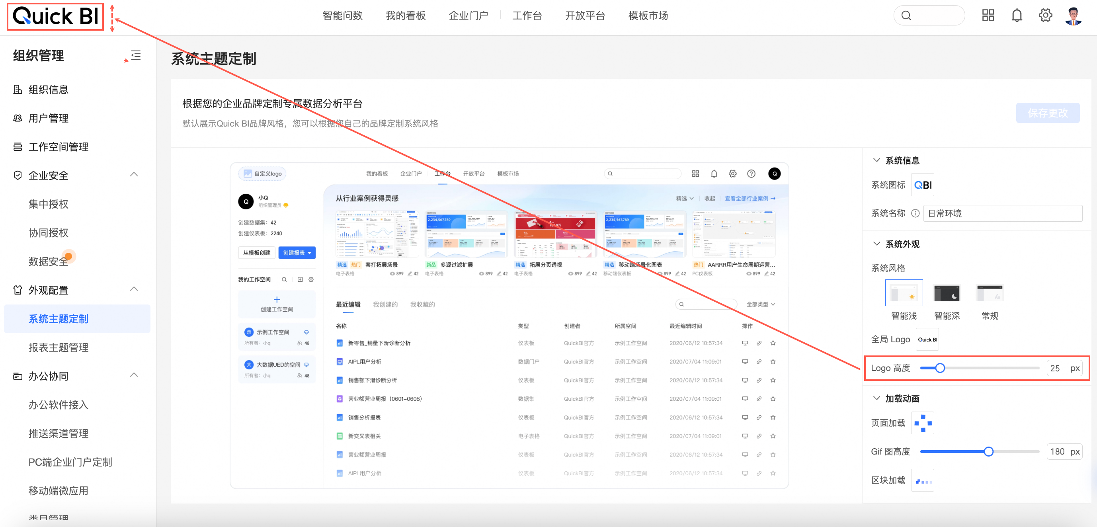Open 报表主题管理 in sidebar
The image size is (1097, 527).
tap(59, 347)
